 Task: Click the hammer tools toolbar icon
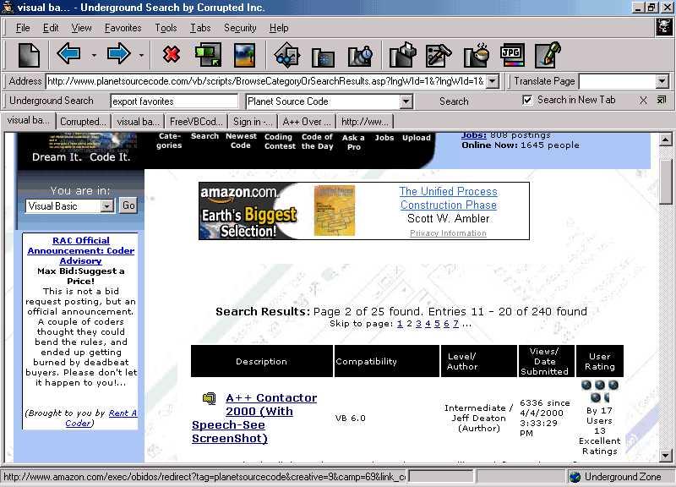click(439, 56)
